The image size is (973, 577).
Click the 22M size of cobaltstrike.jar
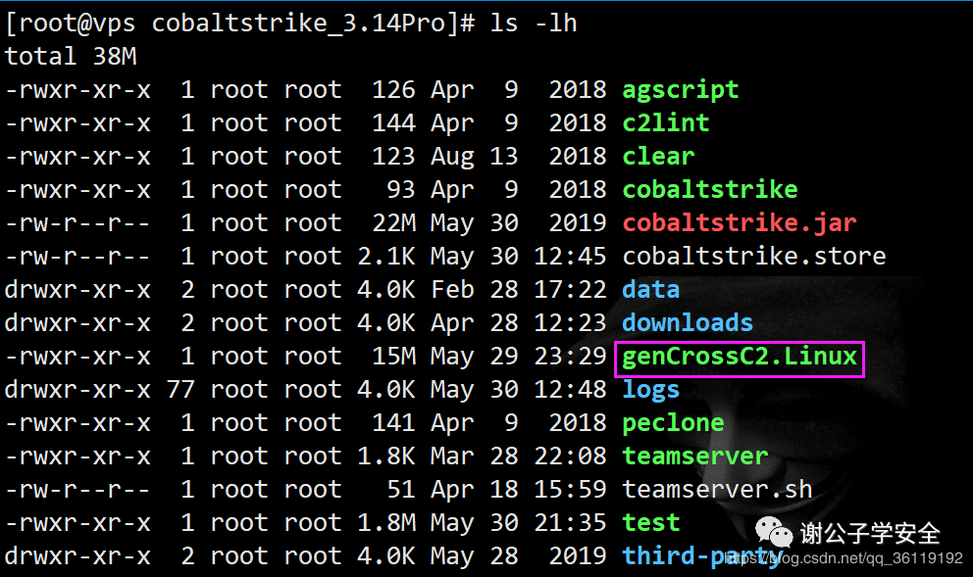pyautogui.click(x=393, y=223)
